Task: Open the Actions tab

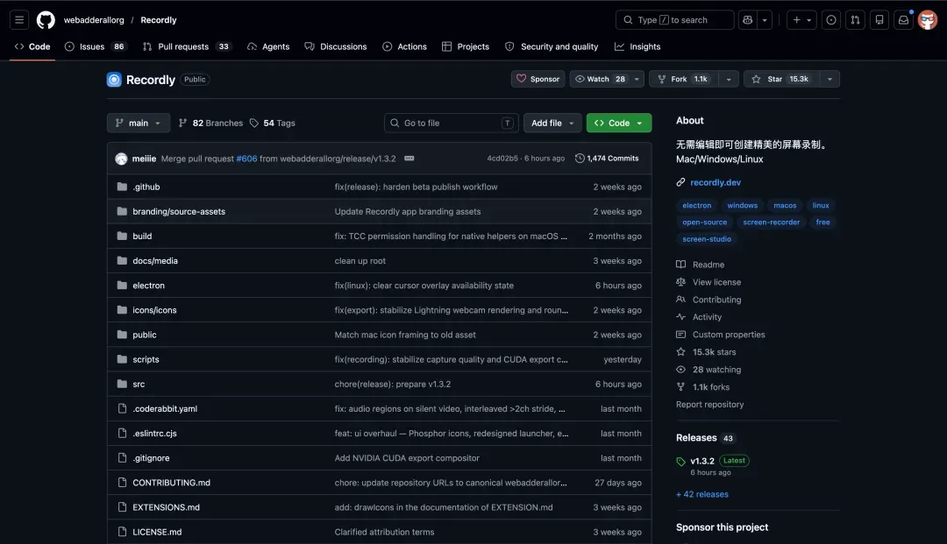Action: click(x=404, y=46)
